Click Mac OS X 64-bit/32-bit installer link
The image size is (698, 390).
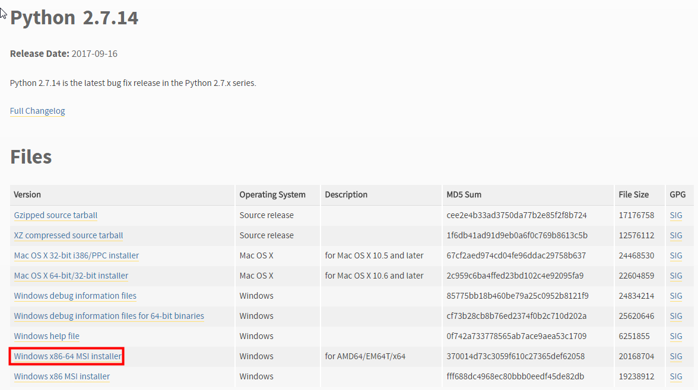(x=71, y=276)
